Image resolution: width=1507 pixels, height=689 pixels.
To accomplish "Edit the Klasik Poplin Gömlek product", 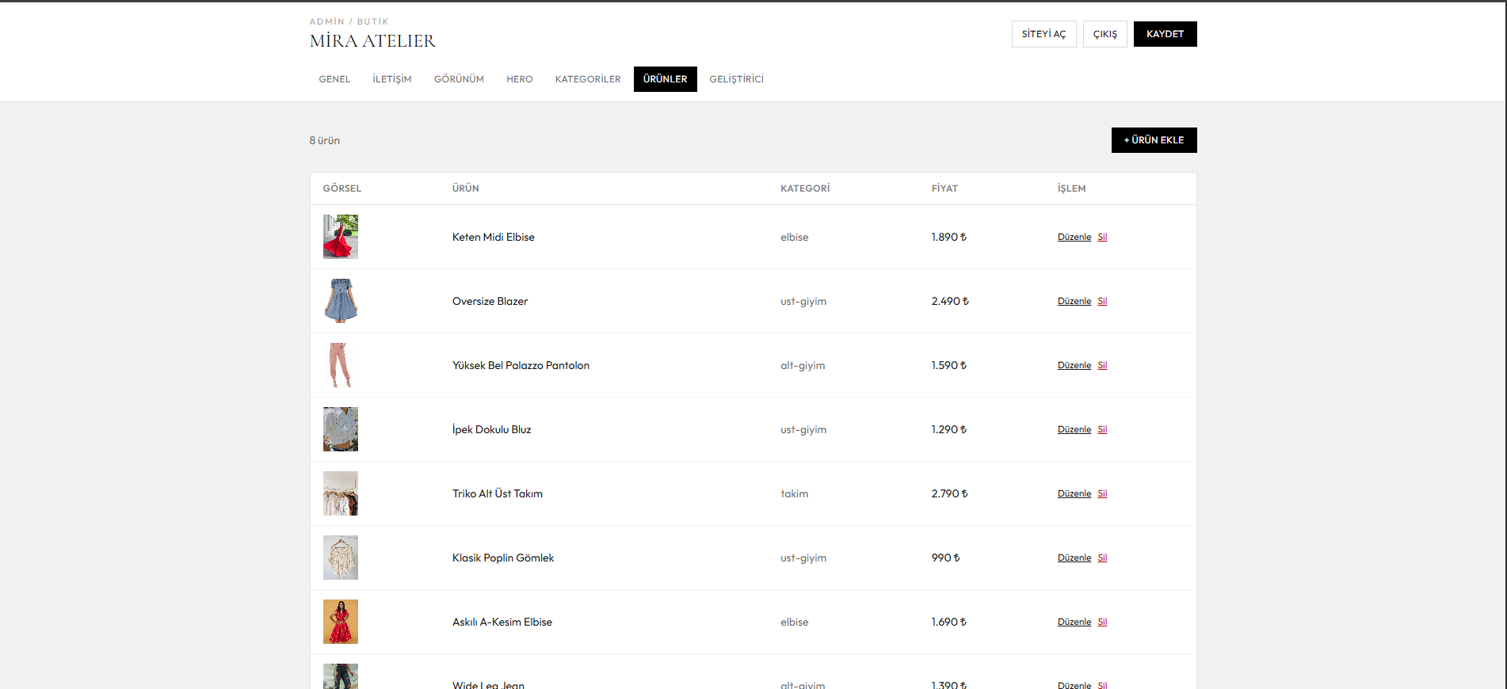I will (x=1074, y=558).
